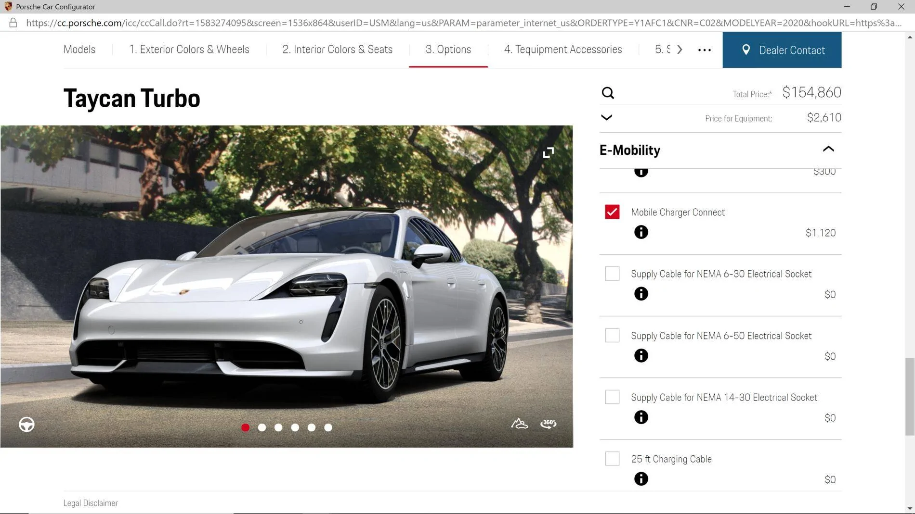Click the Mobile Charger Connect label
The image size is (915, 514).
click(x=678, y=212)
